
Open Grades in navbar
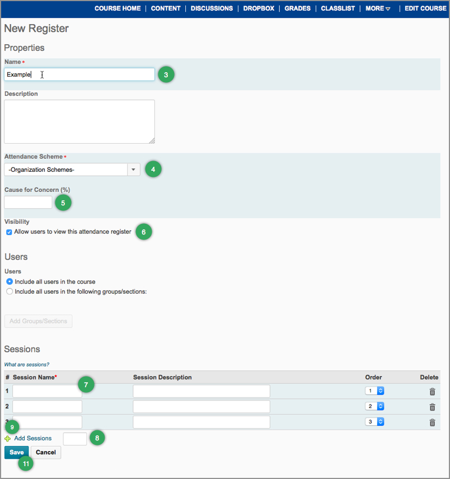298,8
